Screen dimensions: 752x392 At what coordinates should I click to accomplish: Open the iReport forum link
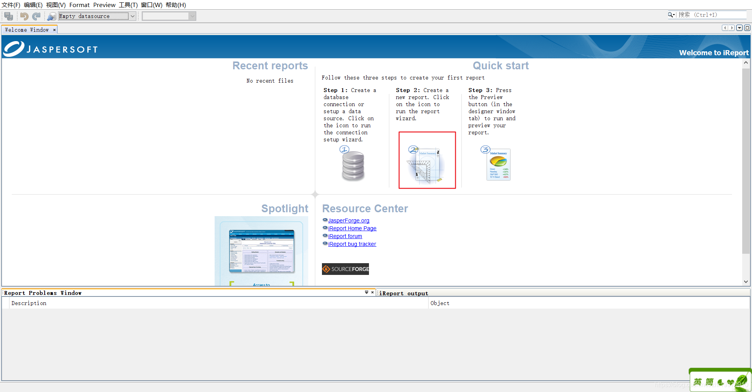click(x=345, y=236)
